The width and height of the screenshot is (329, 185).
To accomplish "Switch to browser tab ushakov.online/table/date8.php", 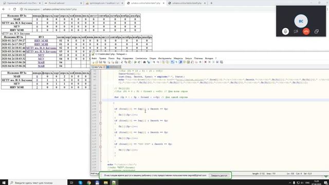I will (x=187, y=3).
